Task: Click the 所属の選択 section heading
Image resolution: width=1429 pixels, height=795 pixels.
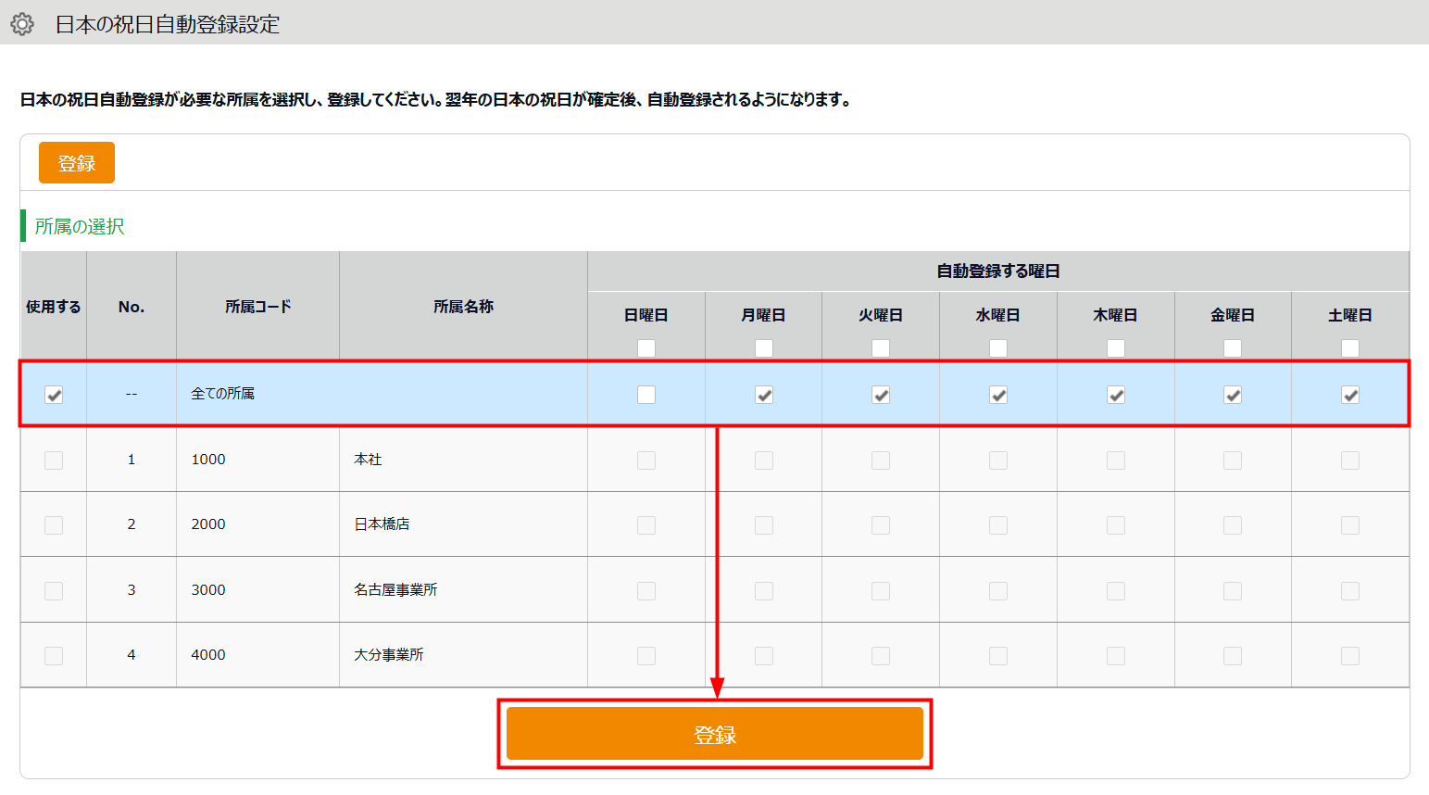Action: click(80, 226)
